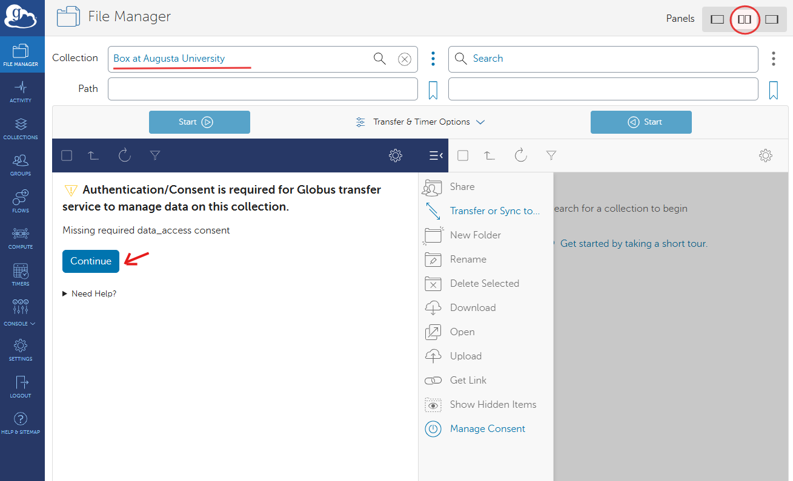Open Timers from the sidebar
This screenshot has height=481, width=793.
pos(21,275)
